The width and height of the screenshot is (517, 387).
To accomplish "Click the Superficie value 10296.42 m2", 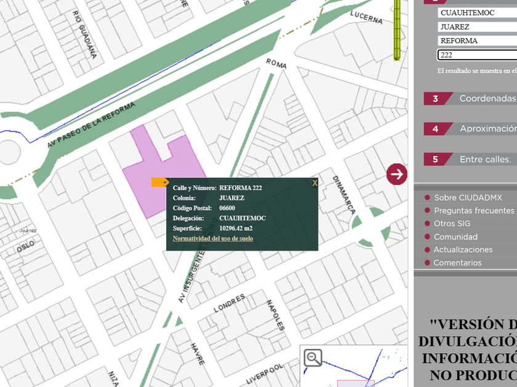I will tap(236, 228).
